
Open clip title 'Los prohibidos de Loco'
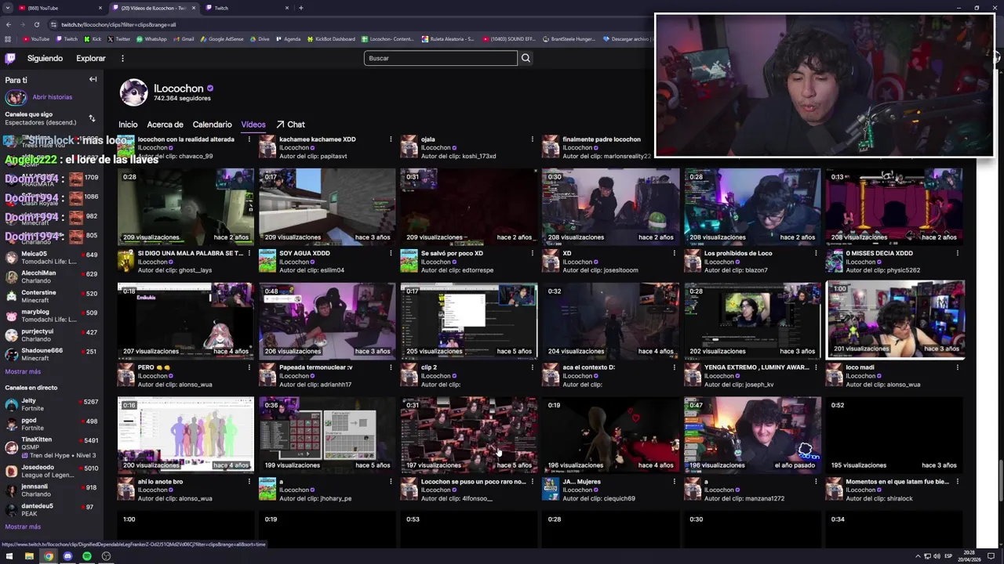coord(738,253)
